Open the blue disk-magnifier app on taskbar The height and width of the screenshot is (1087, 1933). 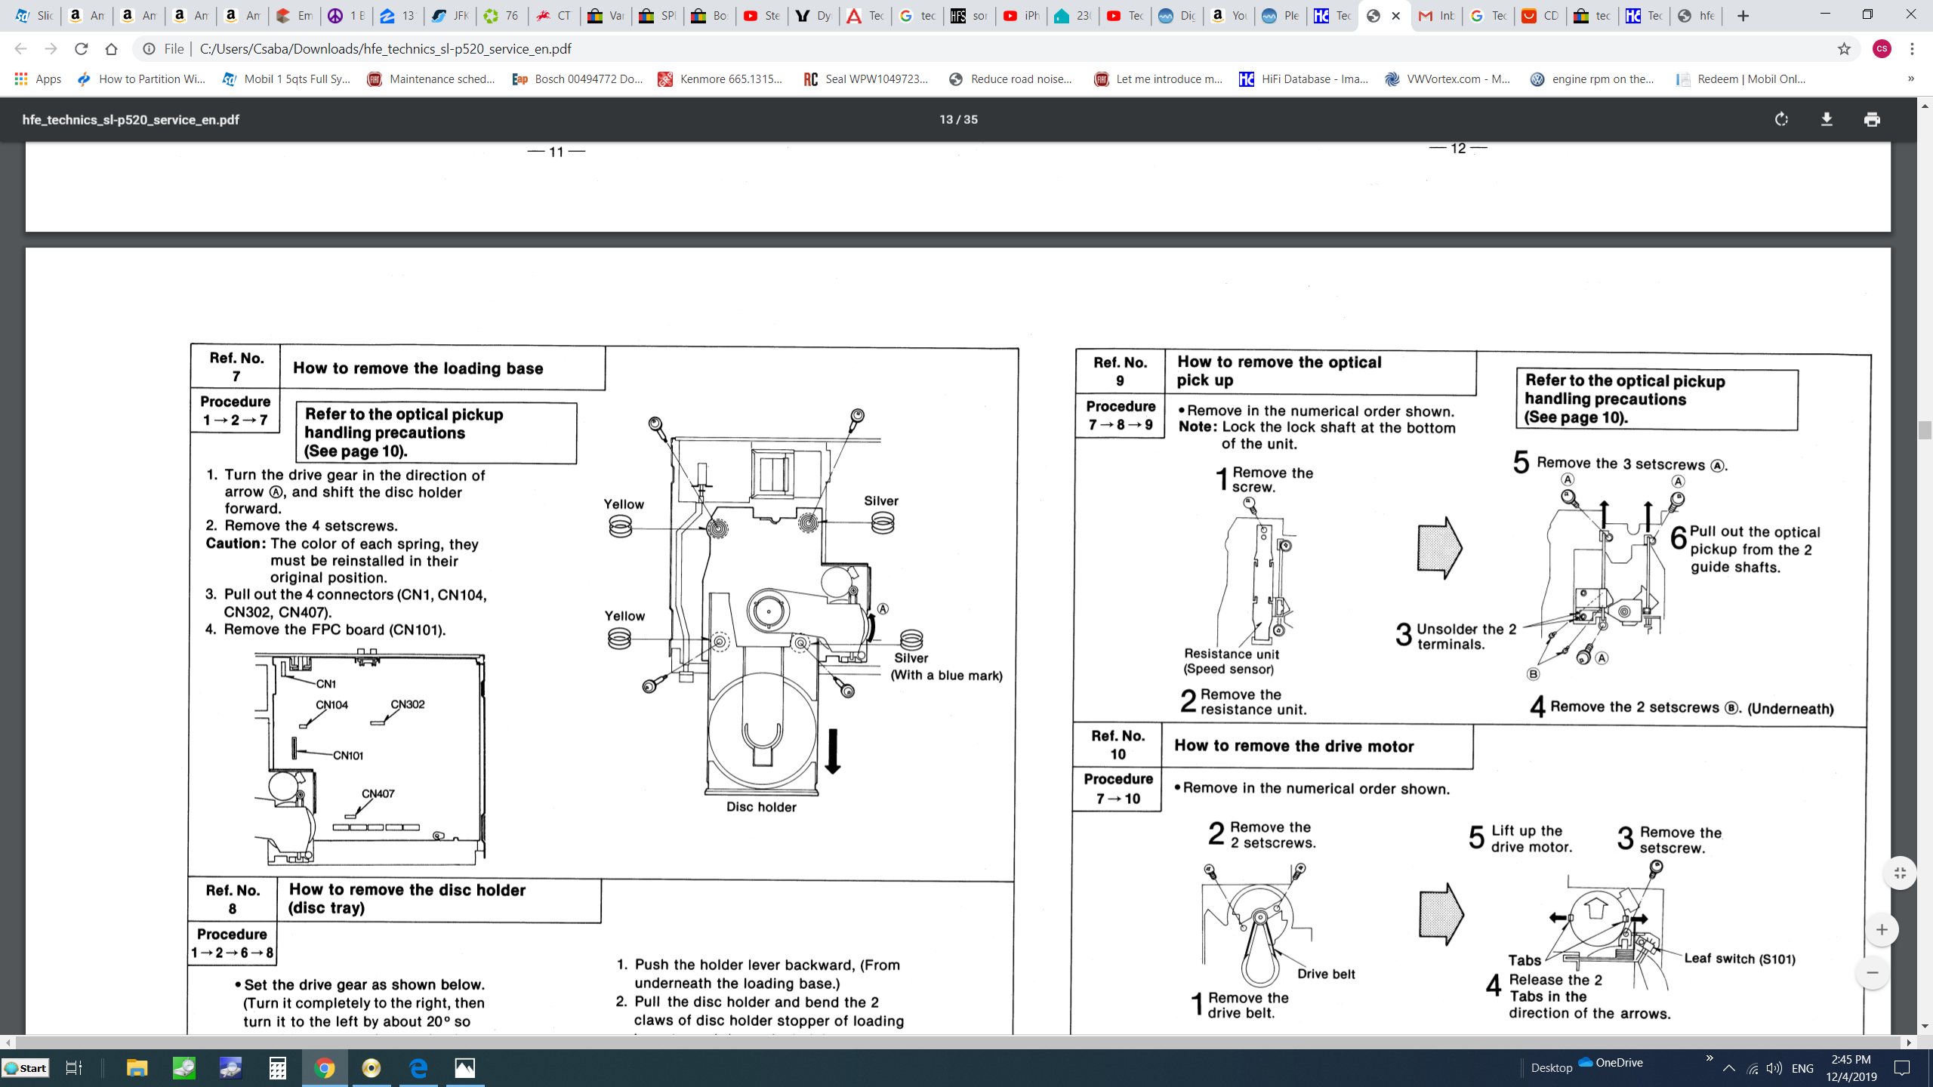pos(230,1068)
